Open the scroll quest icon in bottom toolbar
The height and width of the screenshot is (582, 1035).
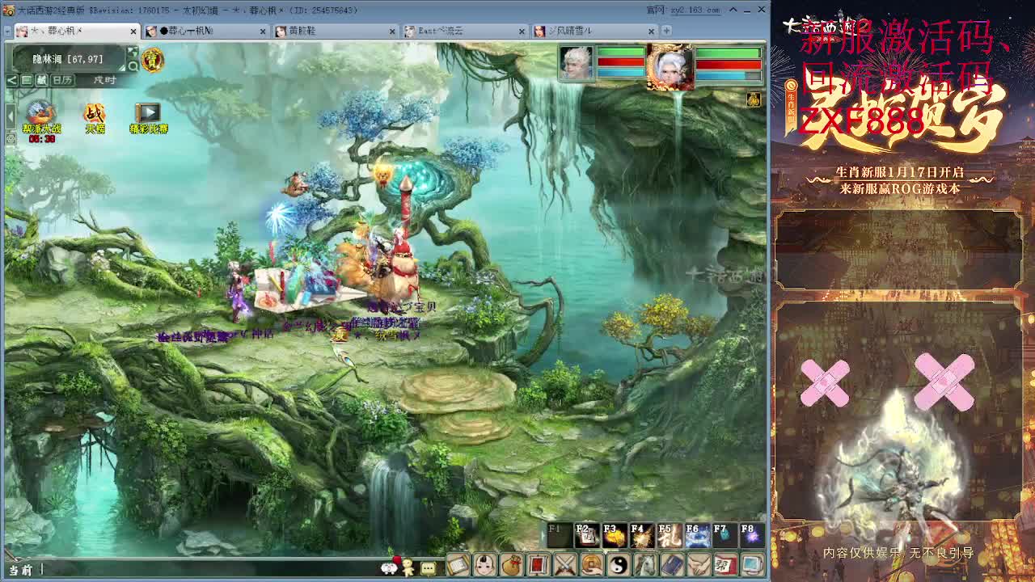coord(458,566)
